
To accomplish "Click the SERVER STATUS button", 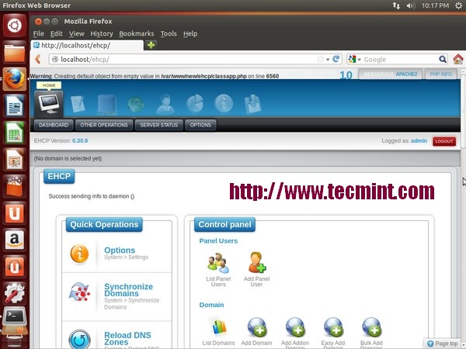I will (x=159, y=125).
